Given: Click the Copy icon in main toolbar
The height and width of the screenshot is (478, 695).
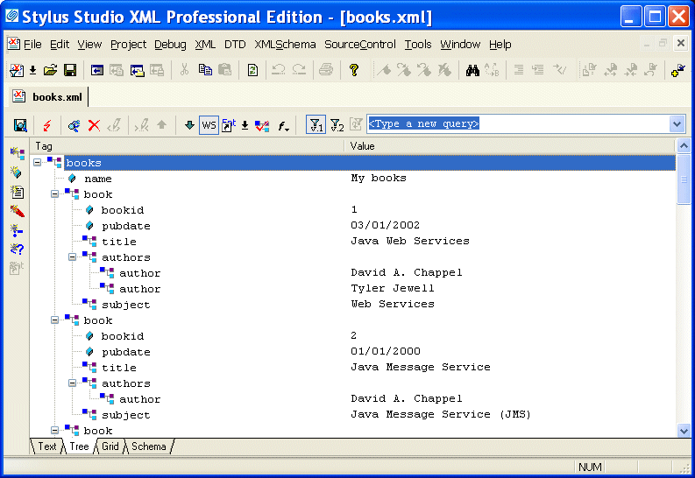Looking at the screenshot, I should 205,71.
